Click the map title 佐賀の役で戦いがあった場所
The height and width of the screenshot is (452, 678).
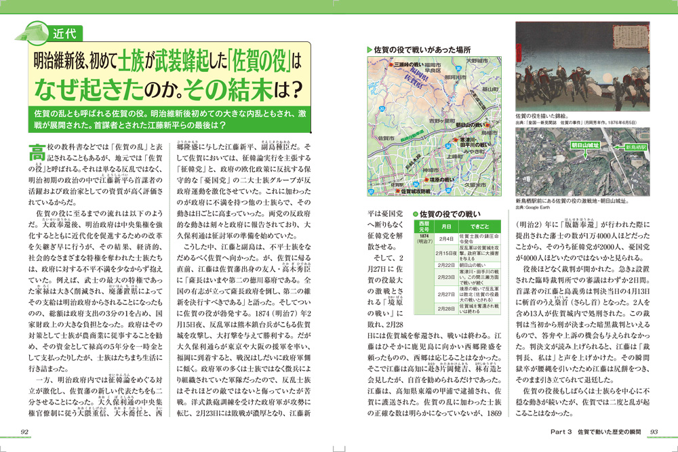[x=422, y=50]
